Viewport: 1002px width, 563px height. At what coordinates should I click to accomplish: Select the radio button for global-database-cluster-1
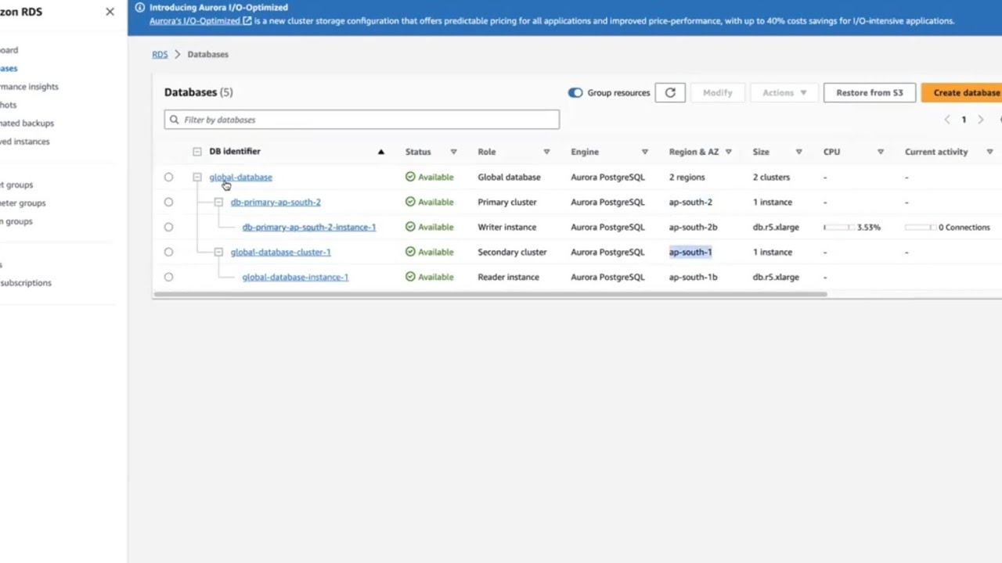168,252
